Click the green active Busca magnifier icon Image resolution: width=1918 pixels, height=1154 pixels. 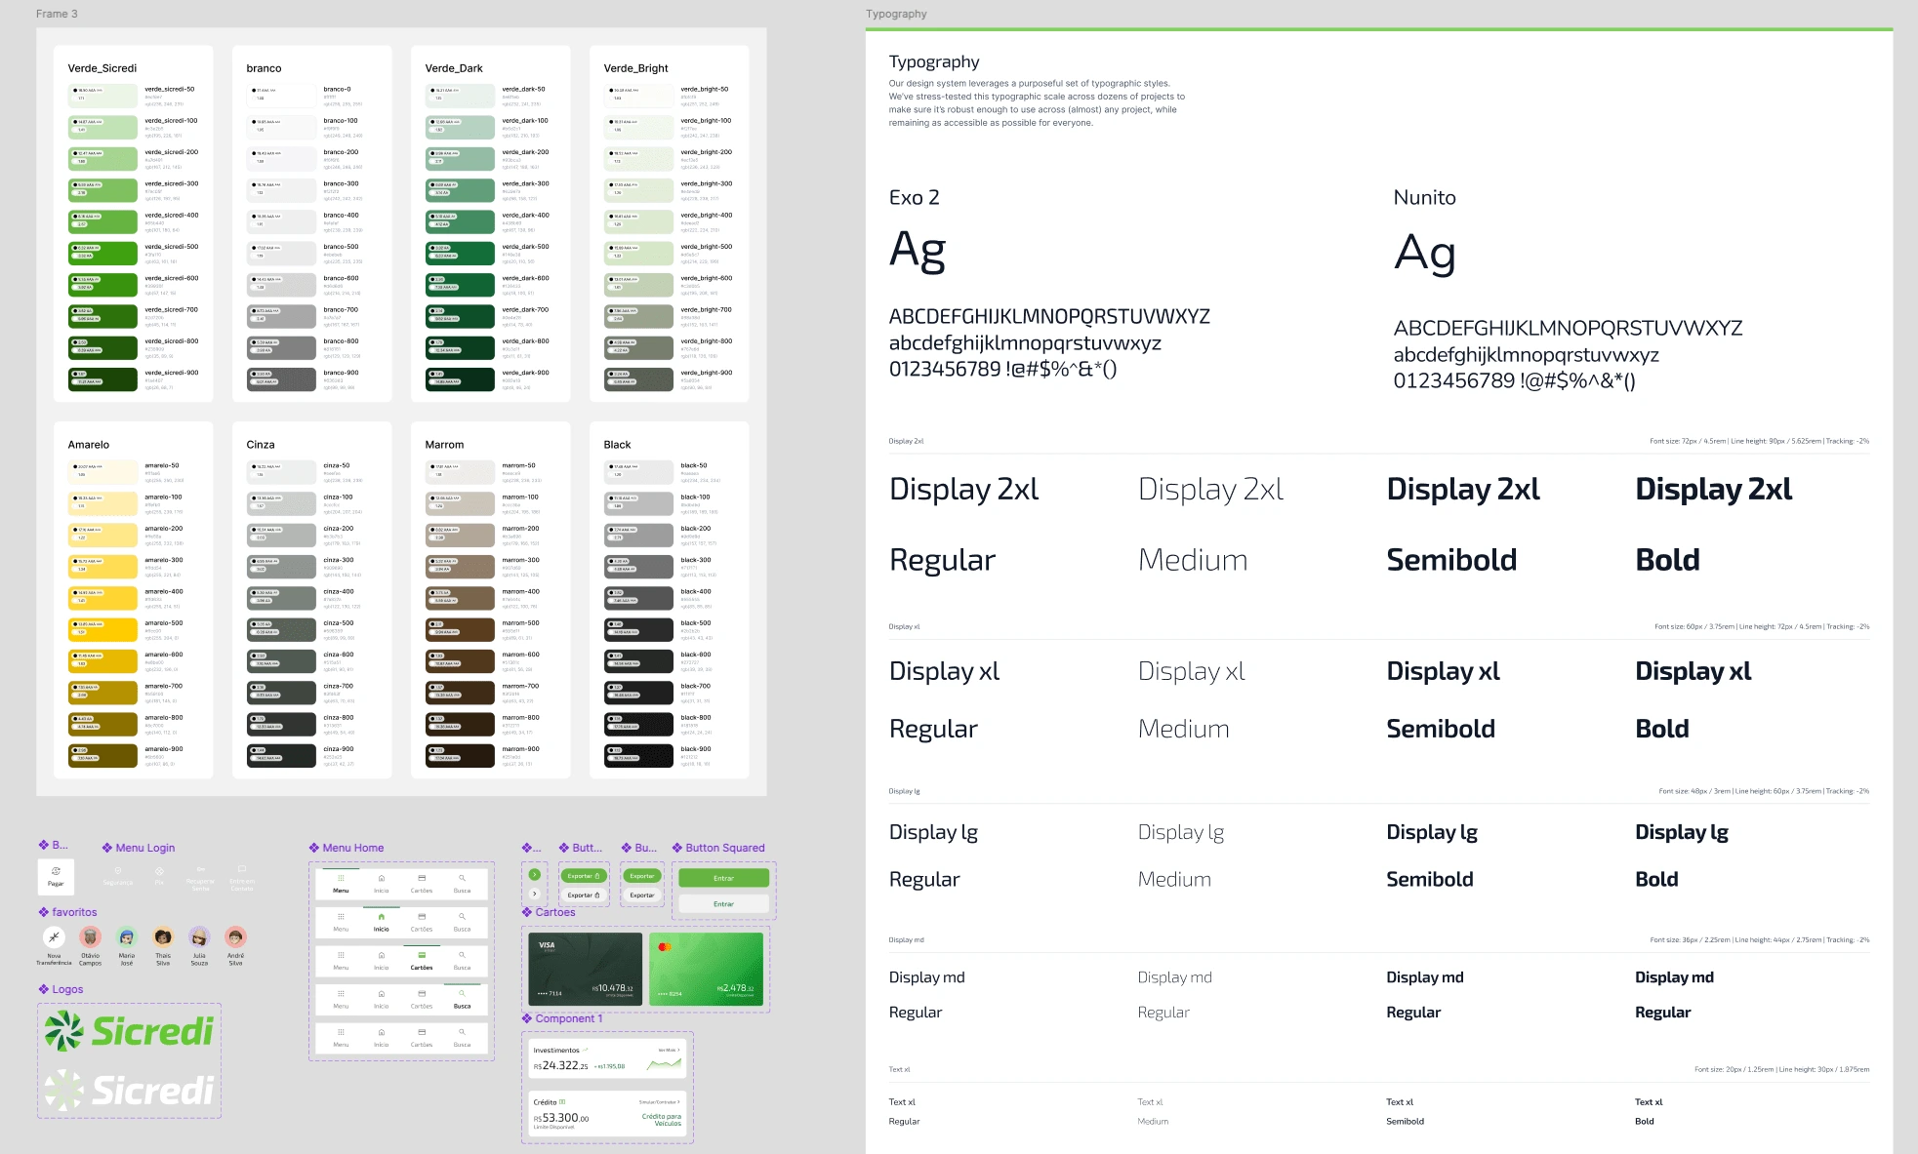462,994
